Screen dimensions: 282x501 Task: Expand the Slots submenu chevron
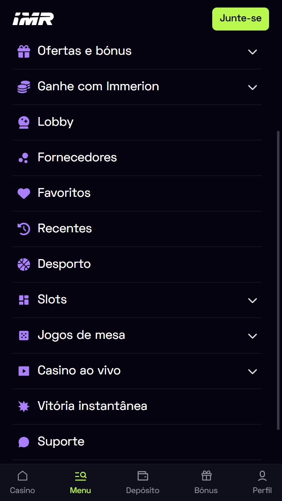tap(252, 300)
